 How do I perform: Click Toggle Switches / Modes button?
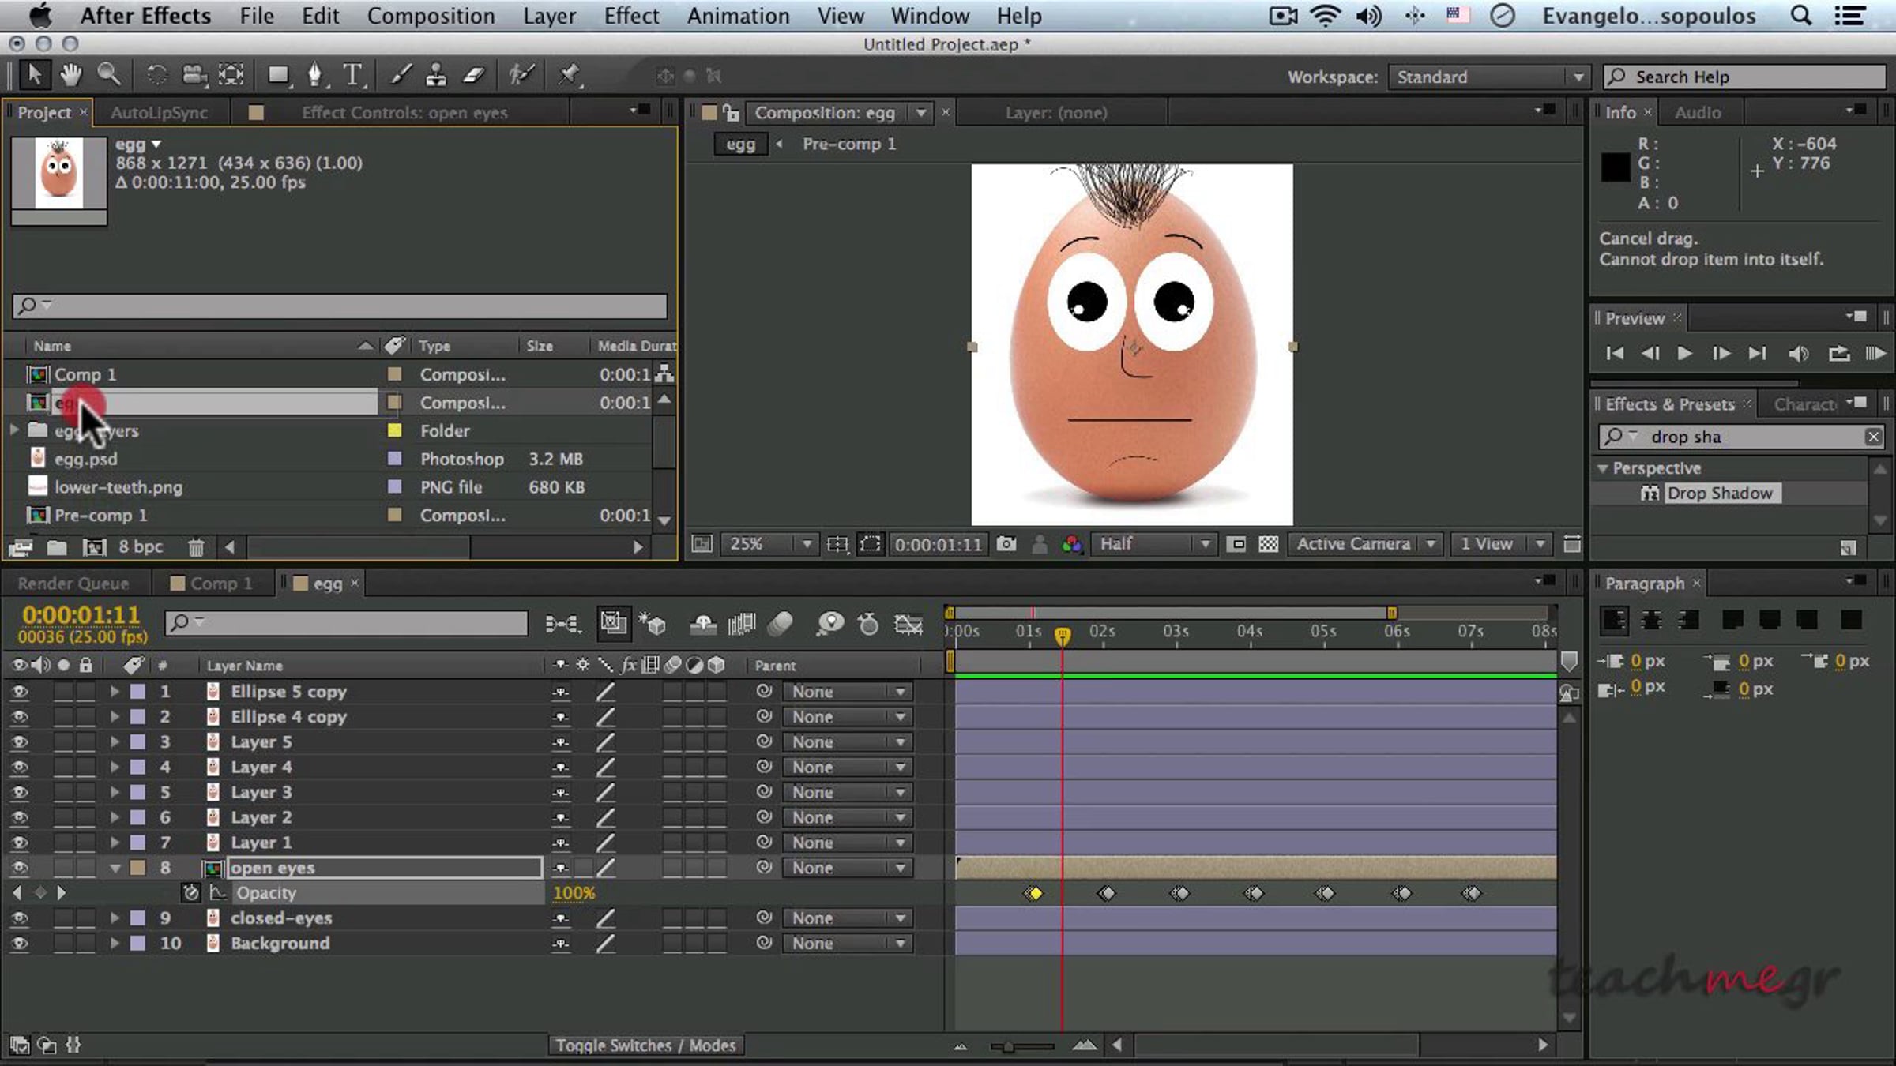[645, 1045]
